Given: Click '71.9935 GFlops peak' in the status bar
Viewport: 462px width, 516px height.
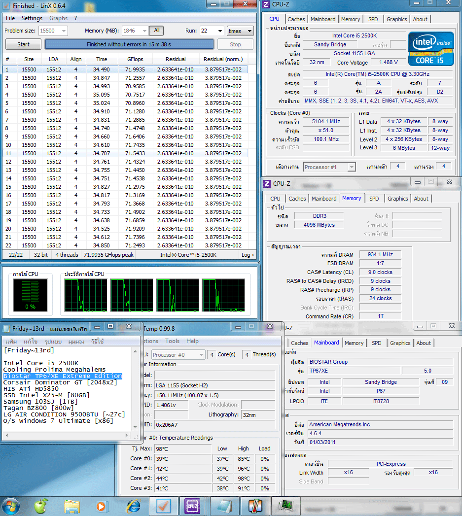Looking at the screenshot, I should [x=108, y=255].
